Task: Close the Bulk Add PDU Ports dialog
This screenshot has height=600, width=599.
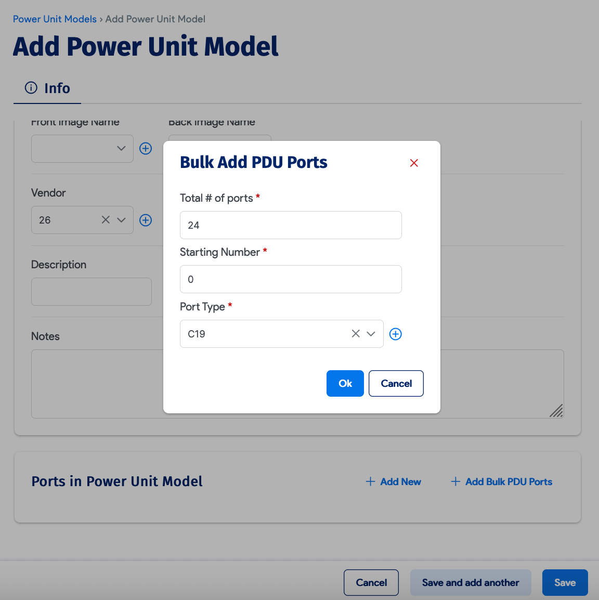Action: (414, 163)
